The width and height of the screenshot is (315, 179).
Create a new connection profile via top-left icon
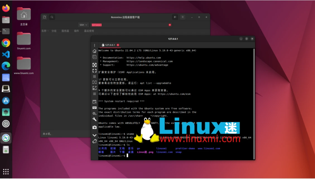[x=44, y=17]
